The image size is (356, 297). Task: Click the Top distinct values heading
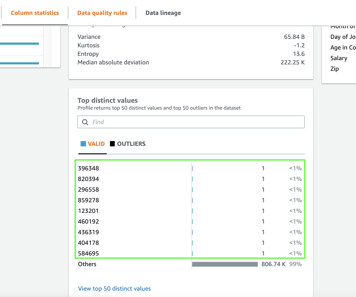108,100
